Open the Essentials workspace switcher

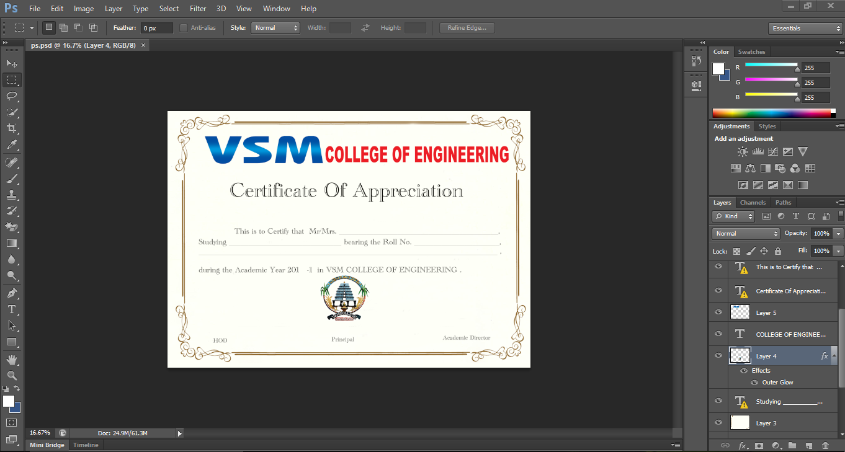(805, 28)
